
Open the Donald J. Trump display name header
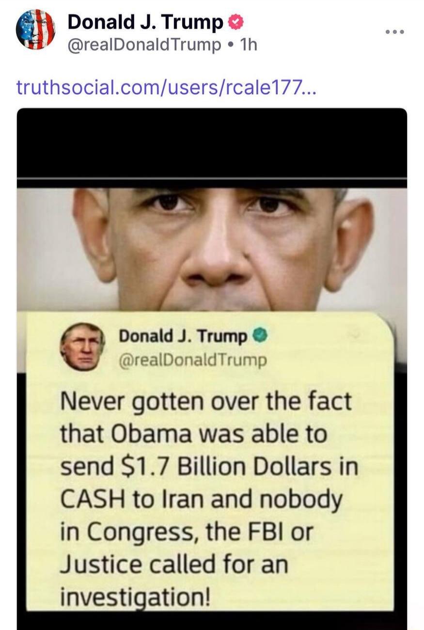pyautogui.click(x=146, y=22)
